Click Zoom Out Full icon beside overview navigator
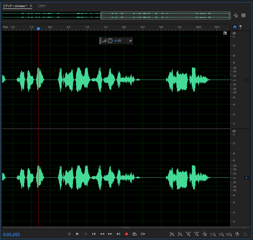Viewport: 253px width, 240px height. point(236,15)
